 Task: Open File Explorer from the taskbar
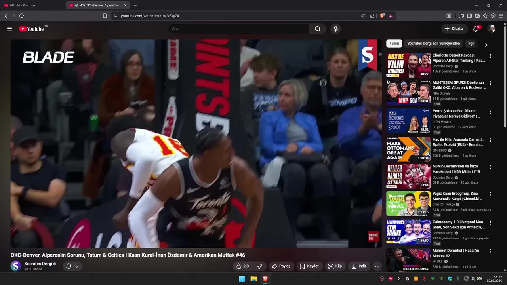(x=254, y=279)
